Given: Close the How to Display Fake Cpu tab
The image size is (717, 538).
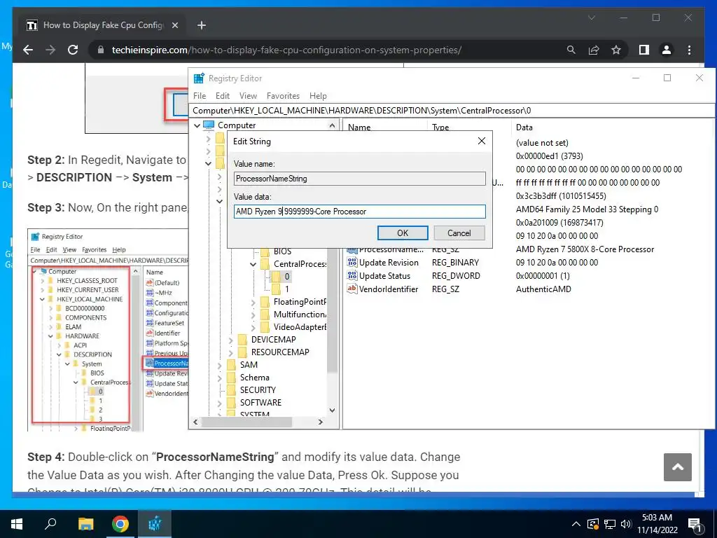Looking at the screenshot, I should (x=174, y=25).
